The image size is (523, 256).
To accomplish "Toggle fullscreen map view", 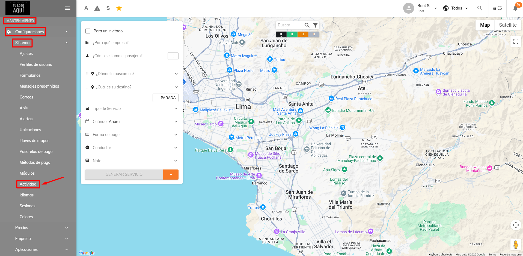I will pos(516,41).
